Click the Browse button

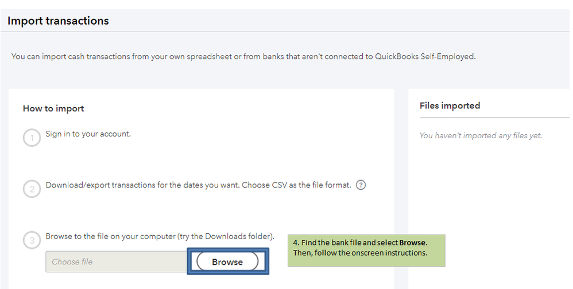click(227, 261)
